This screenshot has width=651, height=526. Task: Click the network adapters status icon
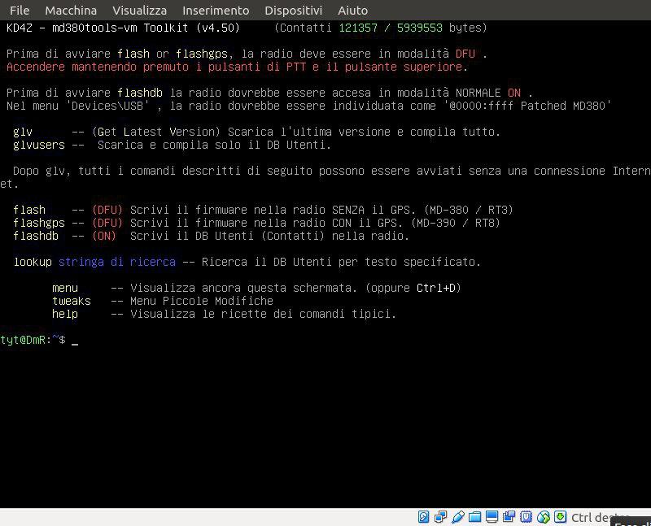440,517
